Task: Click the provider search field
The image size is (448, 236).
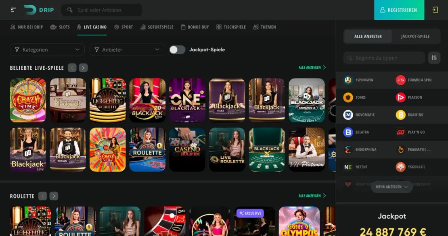Action: (384, 58)
